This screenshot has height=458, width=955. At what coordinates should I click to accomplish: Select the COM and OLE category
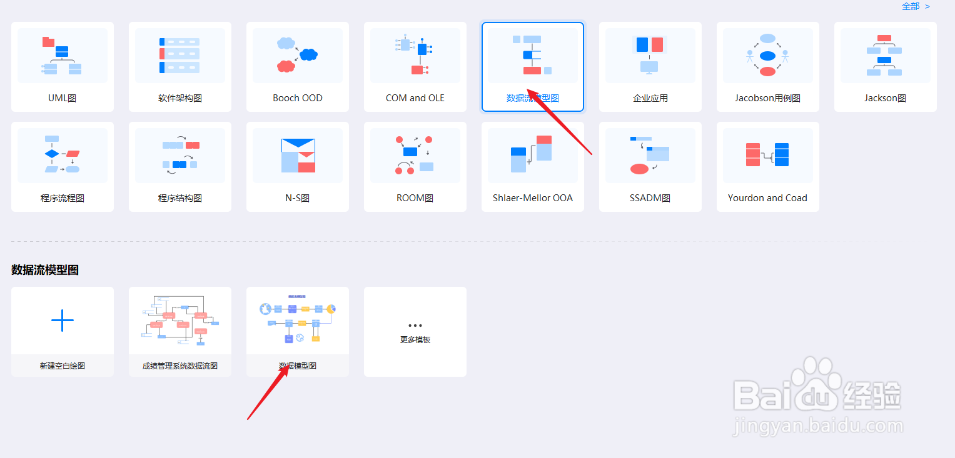tap(415, 67)
